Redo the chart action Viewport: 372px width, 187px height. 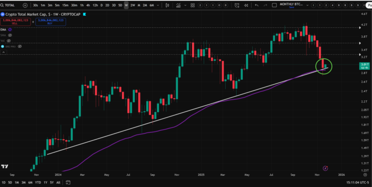coord(266,5)
